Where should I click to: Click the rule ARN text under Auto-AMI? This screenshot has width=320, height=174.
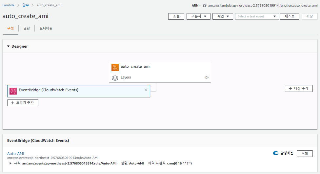click(x=53, y=158)
